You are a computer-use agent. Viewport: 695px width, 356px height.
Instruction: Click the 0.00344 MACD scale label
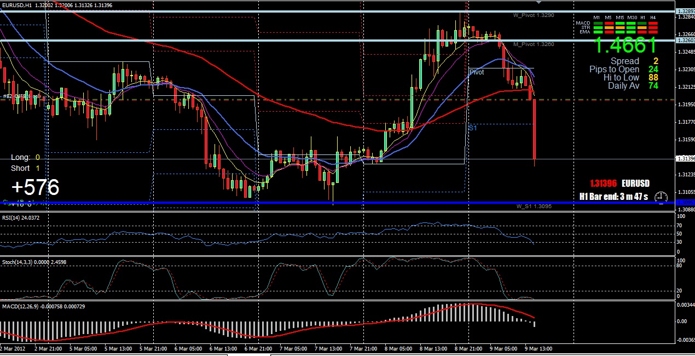(x=686, y=304)
